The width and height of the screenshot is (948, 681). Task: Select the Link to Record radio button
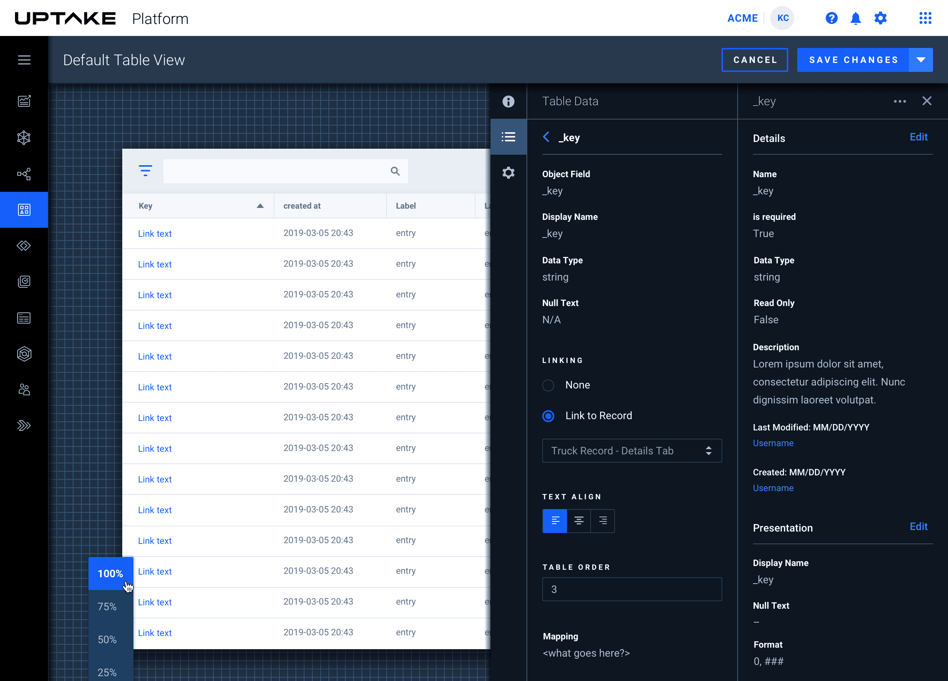click(x=548, y=416)
